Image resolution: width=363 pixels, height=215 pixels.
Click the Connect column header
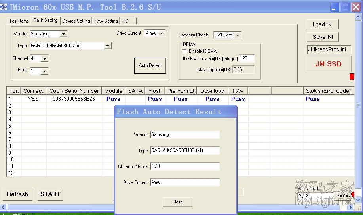(34, 91)
